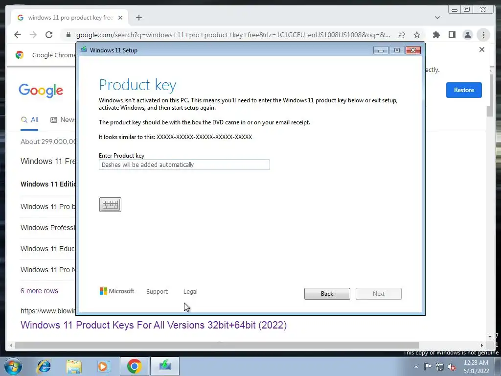Screen dimensions: 501x376
Task: Bookmark this page with the star icon
Action: [x=417, y=35]
